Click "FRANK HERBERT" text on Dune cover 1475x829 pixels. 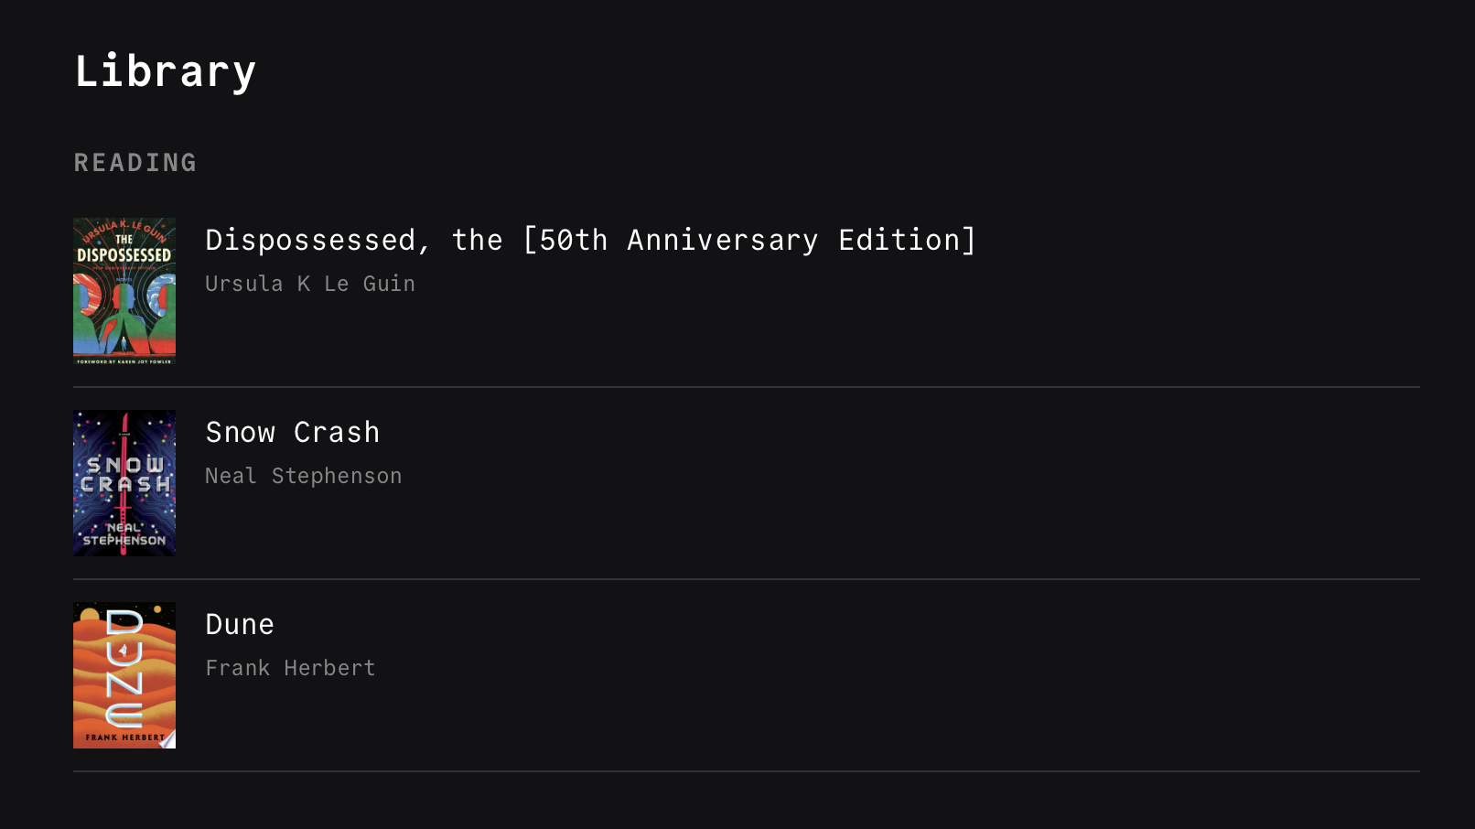(x=124, y=737)
